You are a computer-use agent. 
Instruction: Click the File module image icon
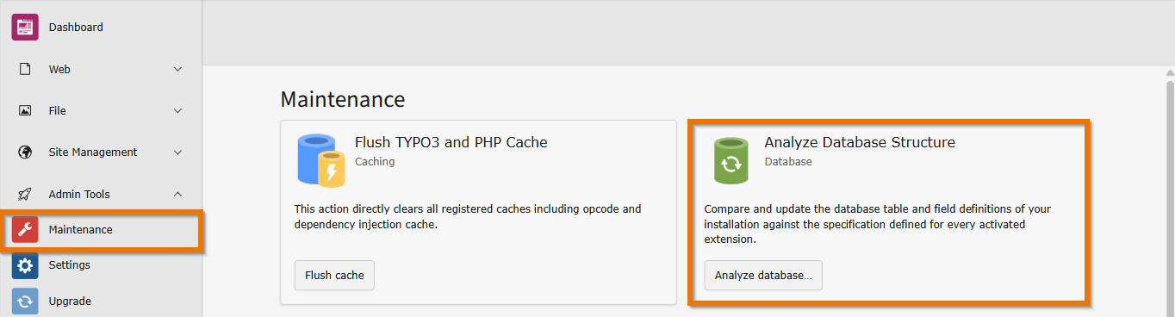[x=25, y=110]
